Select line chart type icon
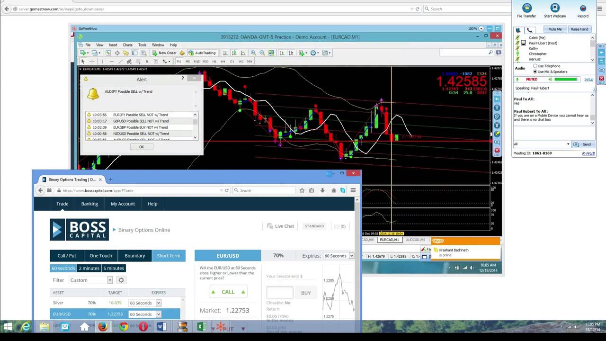The height and width of the screenshot is (341, 606). click(x=243, y=53)
